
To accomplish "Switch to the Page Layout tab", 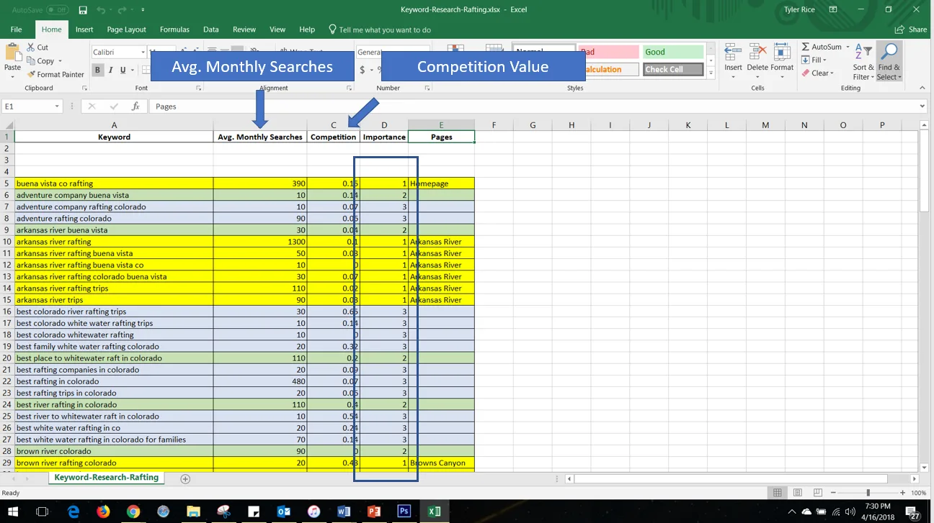I will [126, 29].
